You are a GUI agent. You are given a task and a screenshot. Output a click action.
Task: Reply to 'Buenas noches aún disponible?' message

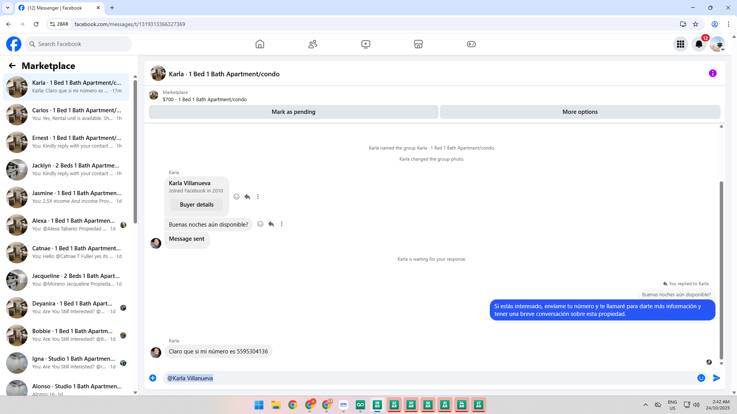click(271, 224)
